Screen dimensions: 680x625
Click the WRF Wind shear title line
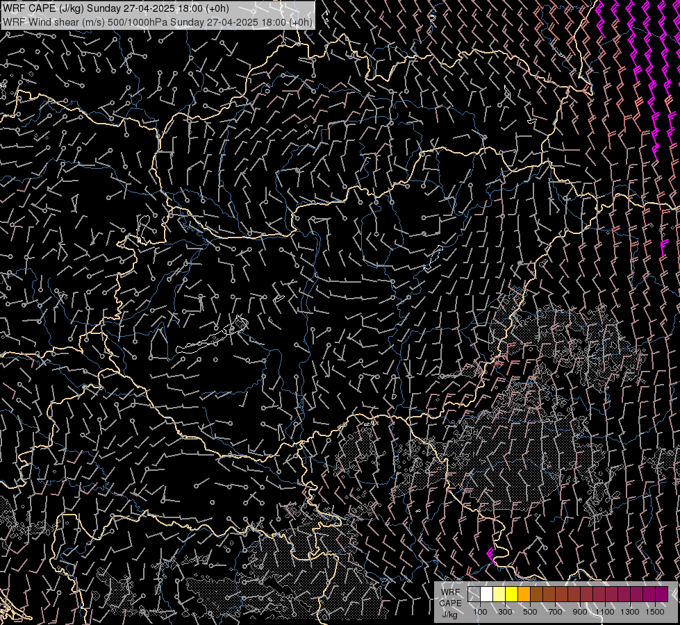158,22
